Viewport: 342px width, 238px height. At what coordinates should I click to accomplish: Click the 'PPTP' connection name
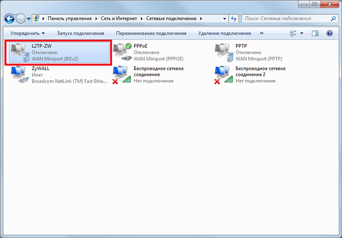(x=241, y=46)
